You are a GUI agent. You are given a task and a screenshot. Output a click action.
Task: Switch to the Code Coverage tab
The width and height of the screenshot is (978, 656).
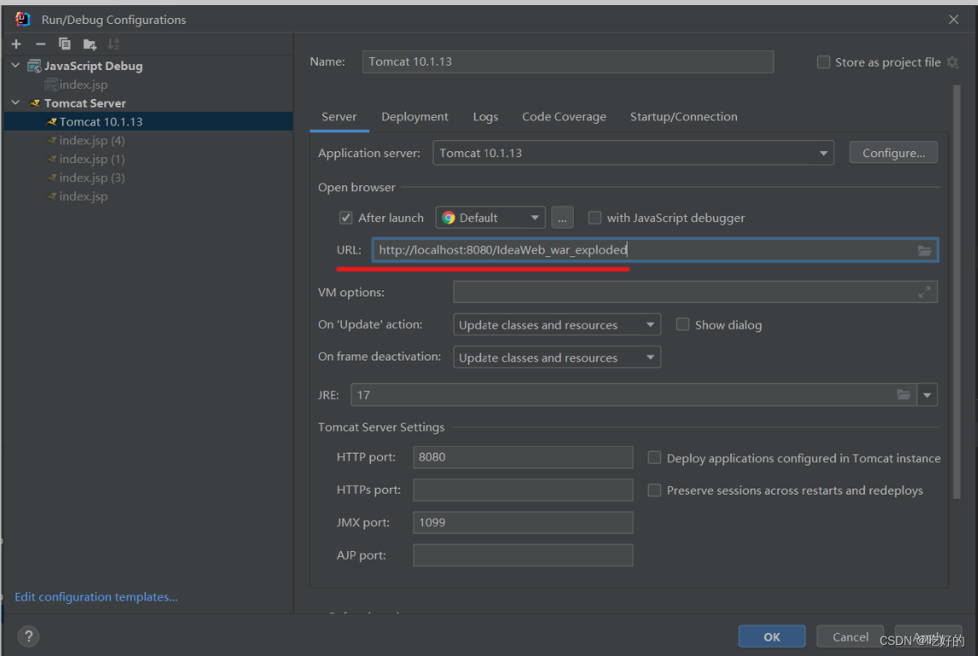point(564,117)
